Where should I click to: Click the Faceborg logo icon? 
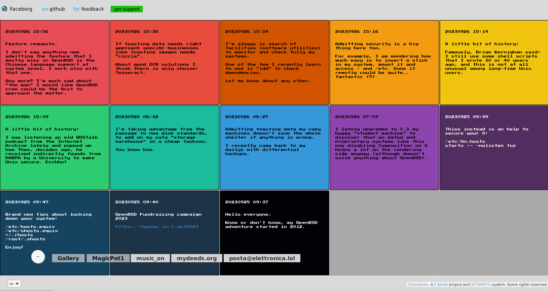point(4,9)
